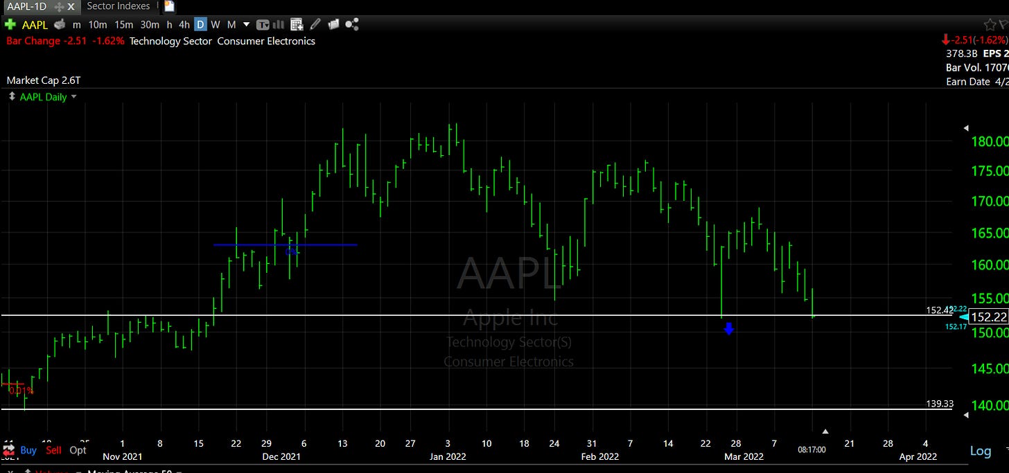Click the horizontal line at 152.42
The width and height of the screenshot is (1009, 473).
[476, 316]
